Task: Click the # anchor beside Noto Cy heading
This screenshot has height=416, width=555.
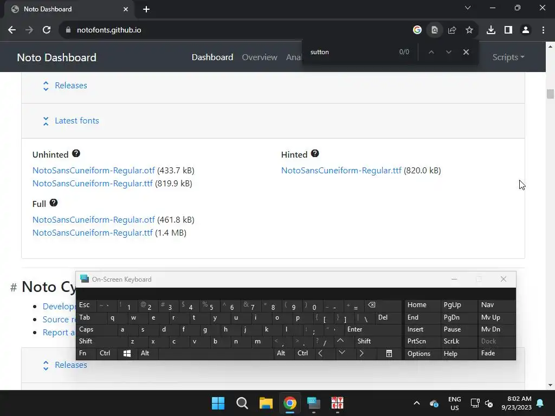Action: point(14,287)
